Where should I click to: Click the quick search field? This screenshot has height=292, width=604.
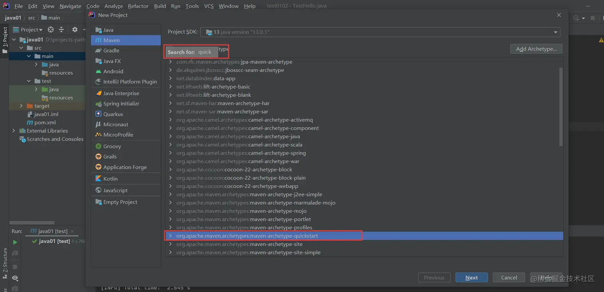tap(192, 52)
